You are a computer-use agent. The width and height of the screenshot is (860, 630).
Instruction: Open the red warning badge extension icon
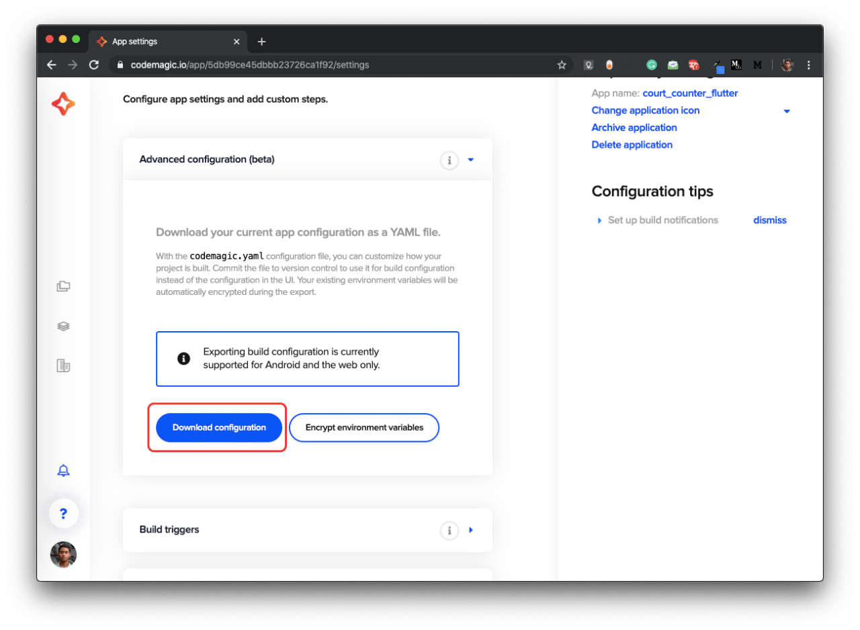click(694, 65)
